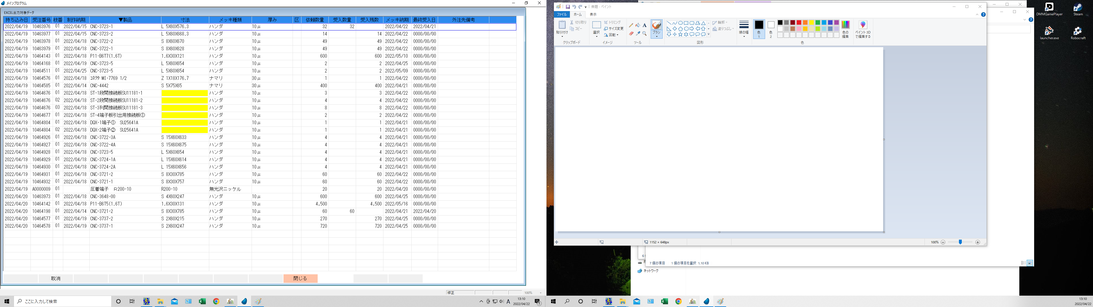1093x307 pixels.
Task: Pick the Eraser tool
Action: point(631,34)
